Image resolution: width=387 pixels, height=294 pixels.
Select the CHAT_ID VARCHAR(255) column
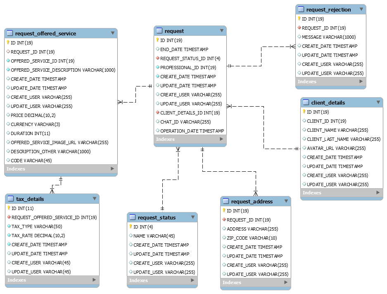(x=185, y=122)
